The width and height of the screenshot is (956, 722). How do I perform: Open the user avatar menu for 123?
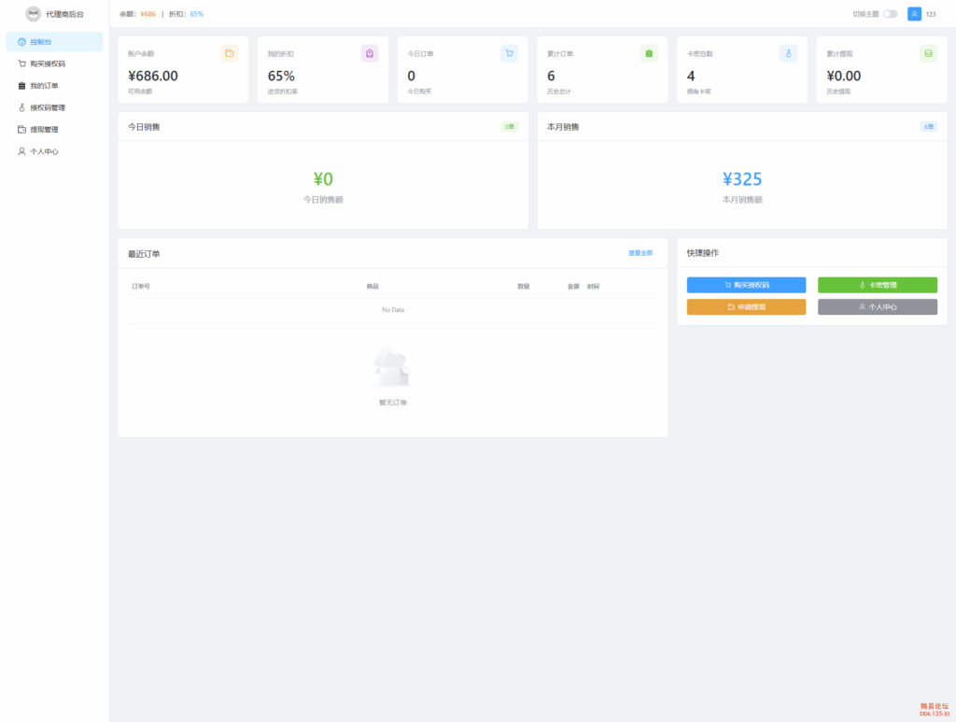(915, 14)
